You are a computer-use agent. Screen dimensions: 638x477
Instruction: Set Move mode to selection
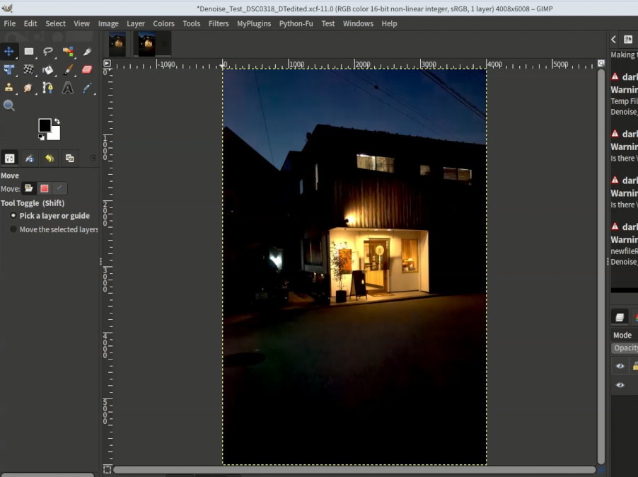pos(45,188)
